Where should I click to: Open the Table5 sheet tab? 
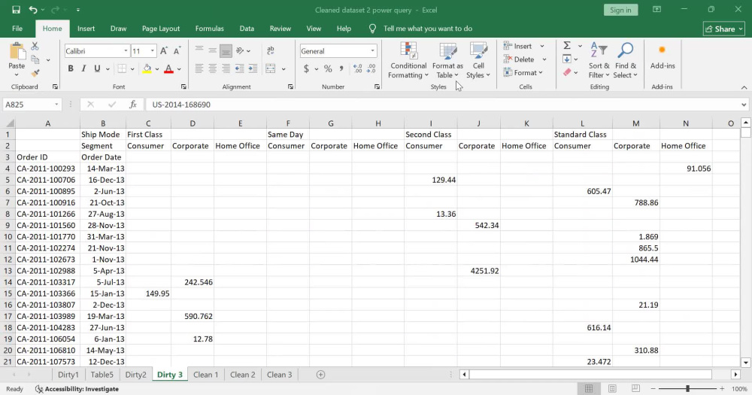[x=102, y=375]
